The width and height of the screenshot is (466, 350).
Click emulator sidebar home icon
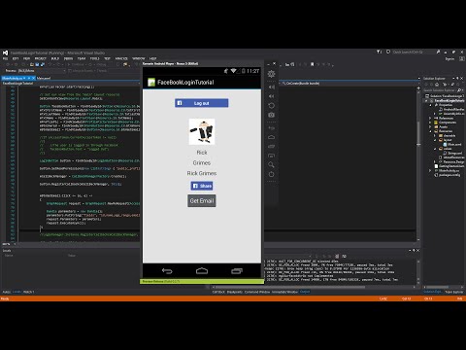click(x=271, y=137)
